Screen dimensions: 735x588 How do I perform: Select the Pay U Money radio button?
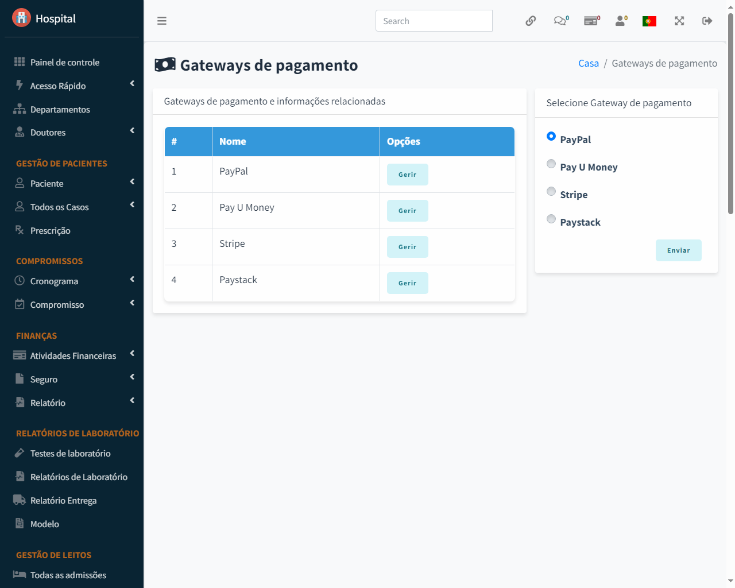[551, 164]
